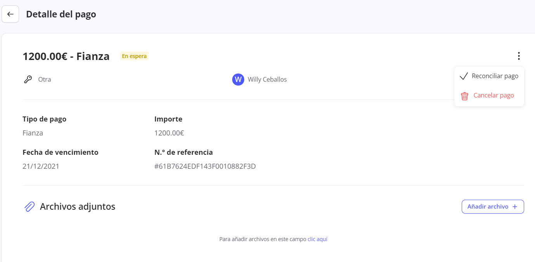Click the Otra property label
The height and width of the screenshot is (262, 535).
click(45, 80)
